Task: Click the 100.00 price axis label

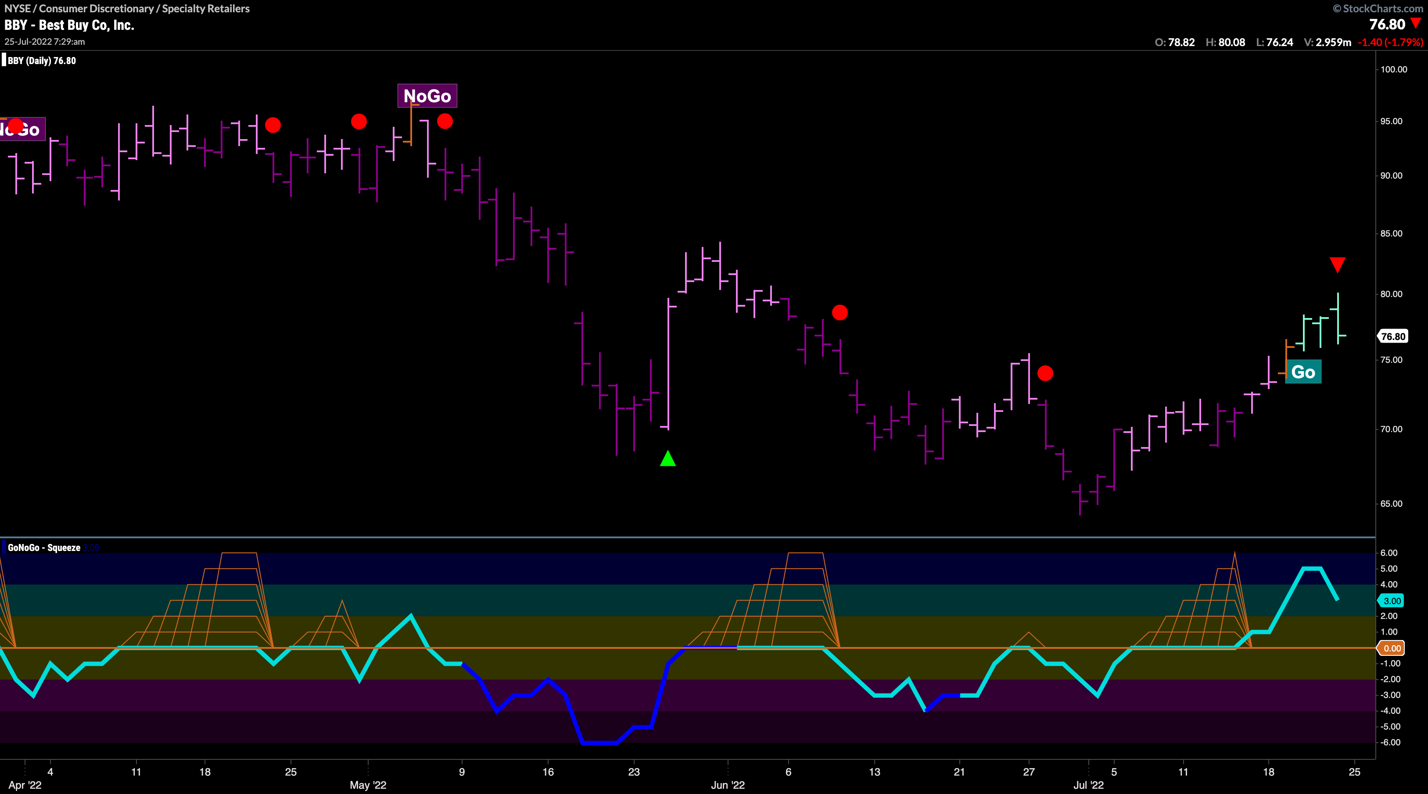Action: [1394, 69]
